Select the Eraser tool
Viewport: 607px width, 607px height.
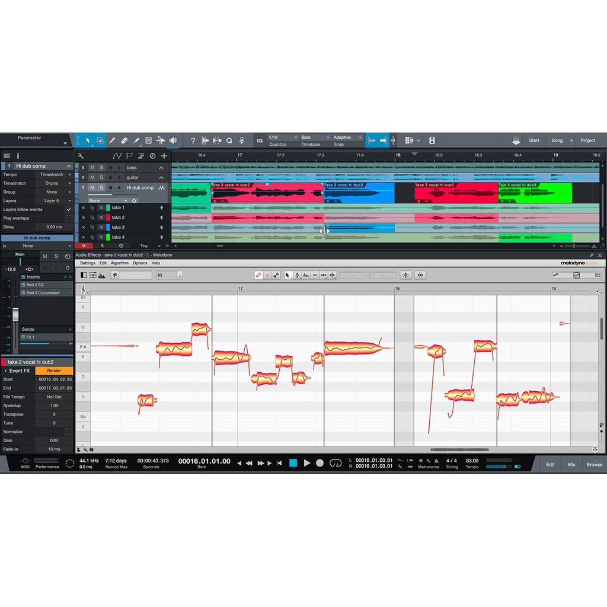tap(124, 140)
